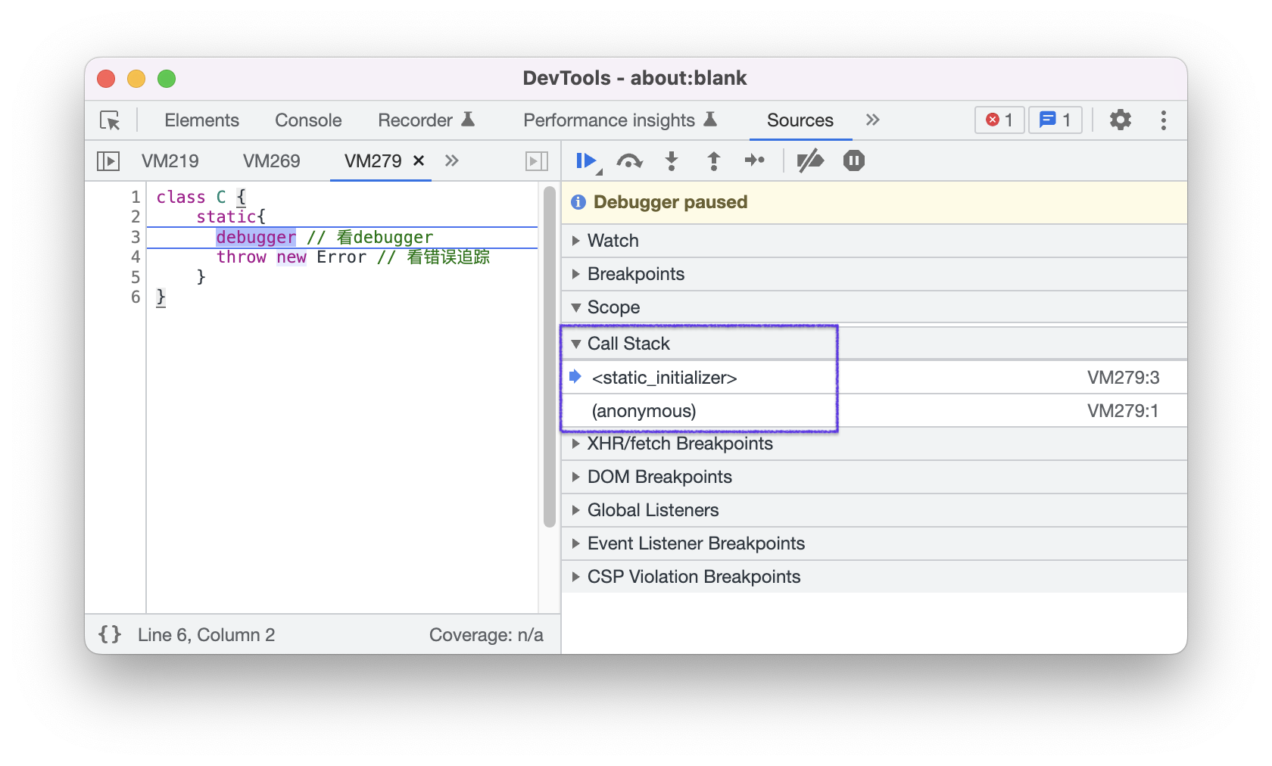The image size is (1272, 766).
Task: Switch to the Elements tab
Action: (201, 120)
